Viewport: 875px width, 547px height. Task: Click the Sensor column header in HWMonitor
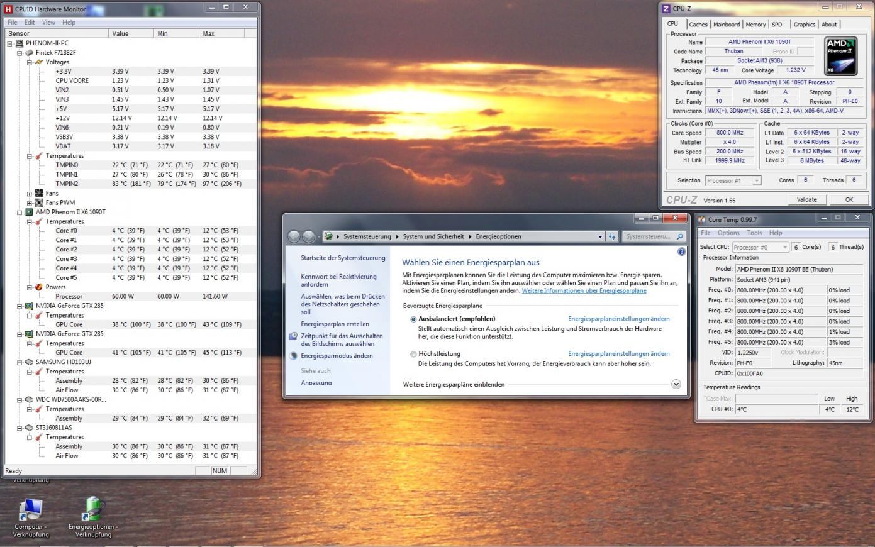tap(57, 33)
